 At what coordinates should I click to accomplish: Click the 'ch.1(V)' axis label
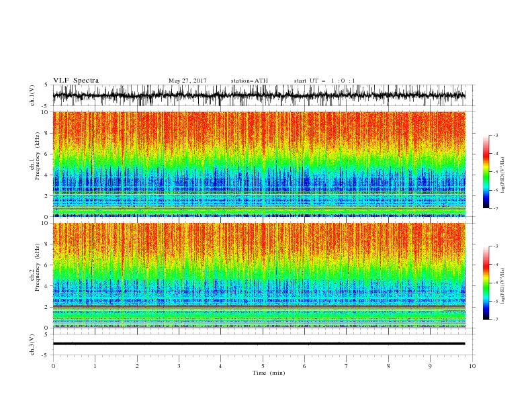click(32, 95)
